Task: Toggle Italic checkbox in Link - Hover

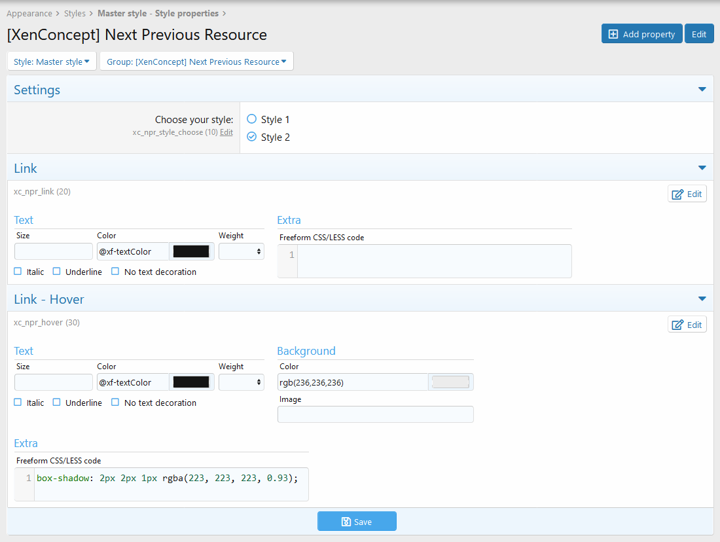Action: [18, 403]
